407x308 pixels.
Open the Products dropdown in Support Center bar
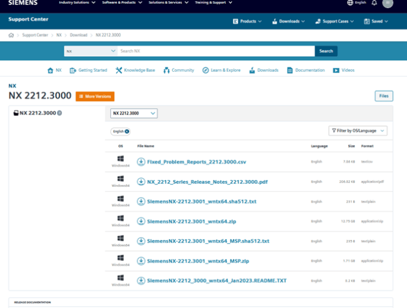coord(247,21)
